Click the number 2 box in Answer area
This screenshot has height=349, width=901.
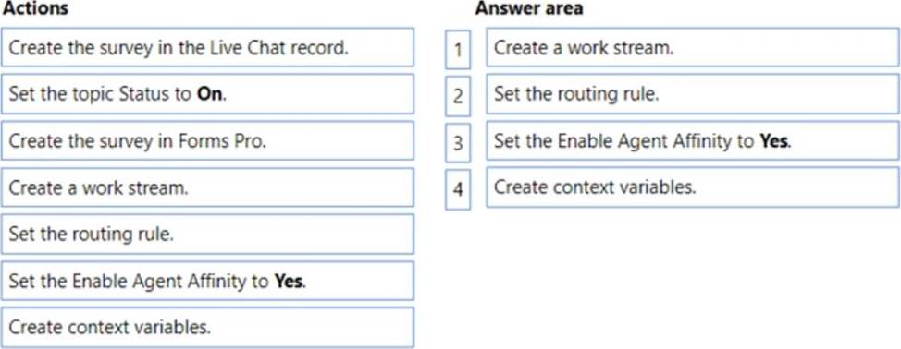pyautogui.click(x=458, y=96)
